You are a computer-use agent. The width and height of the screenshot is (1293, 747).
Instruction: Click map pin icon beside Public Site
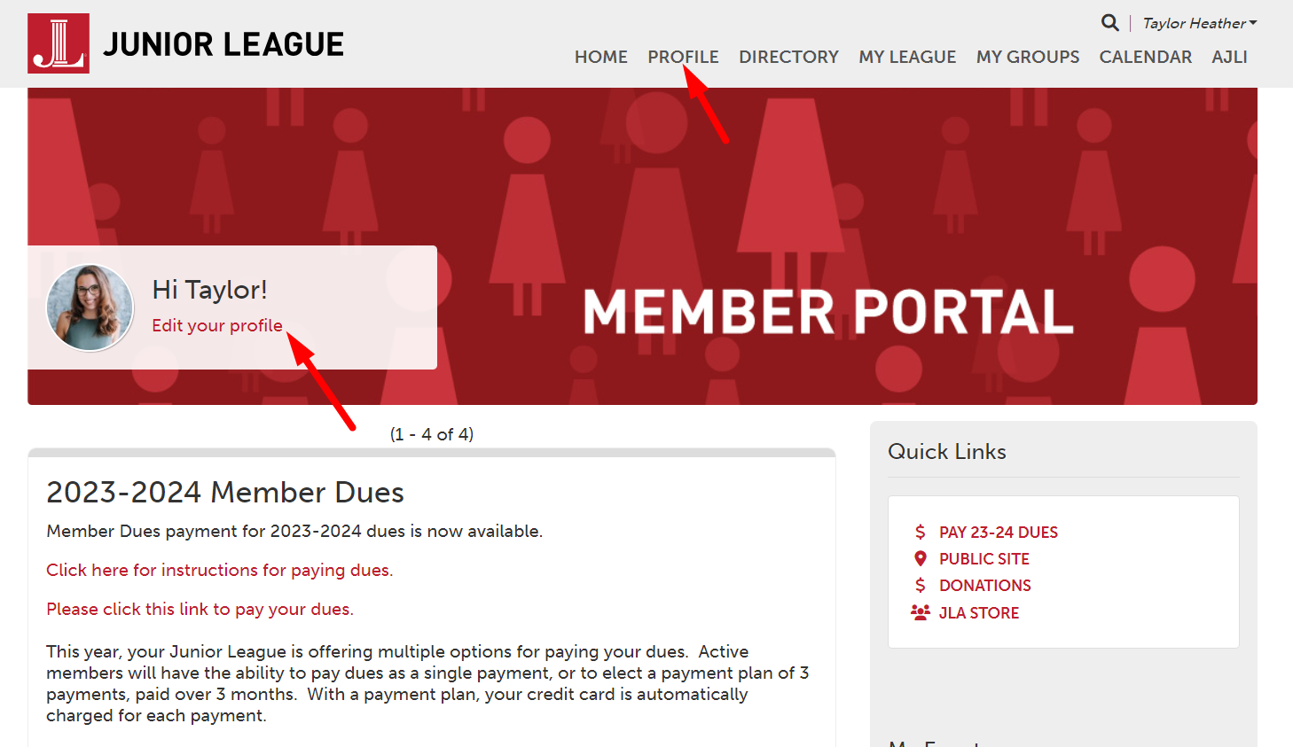921,558
